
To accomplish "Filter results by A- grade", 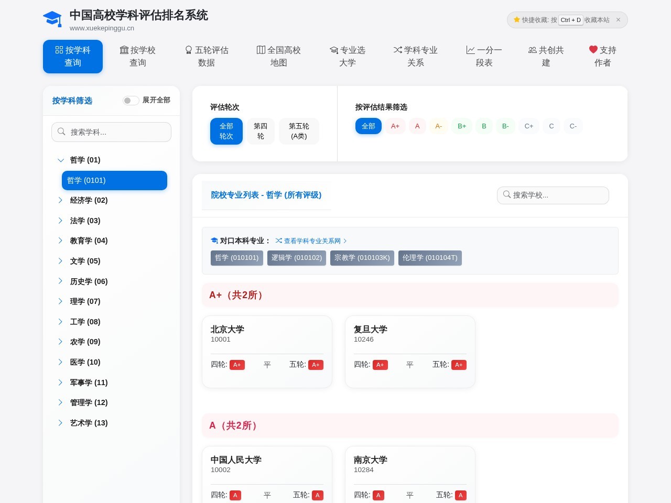I will click(439, 126).
